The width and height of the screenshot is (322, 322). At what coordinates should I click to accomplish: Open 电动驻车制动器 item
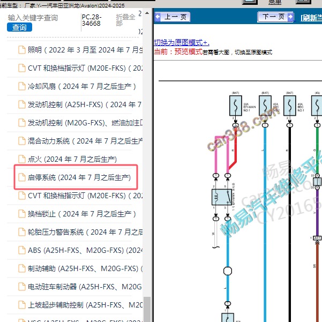click(85, 287)
